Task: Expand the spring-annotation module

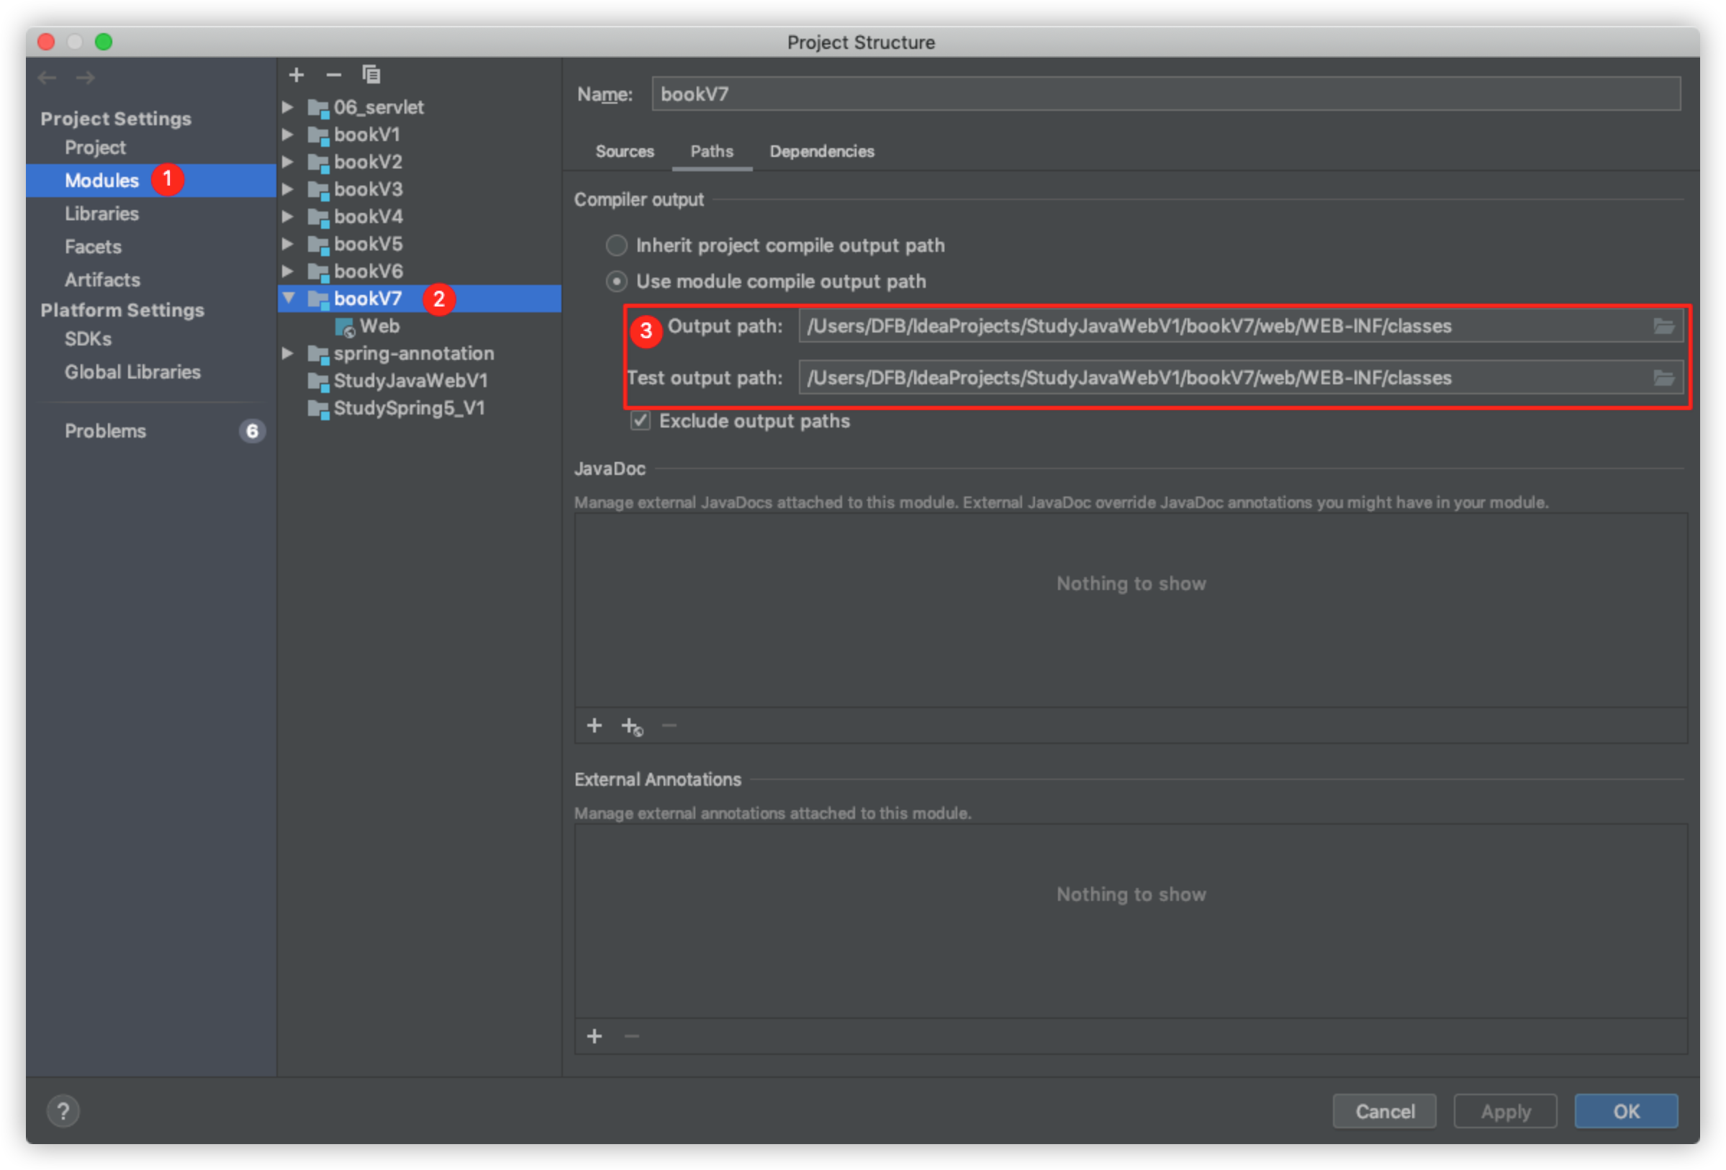Action: 288,353
